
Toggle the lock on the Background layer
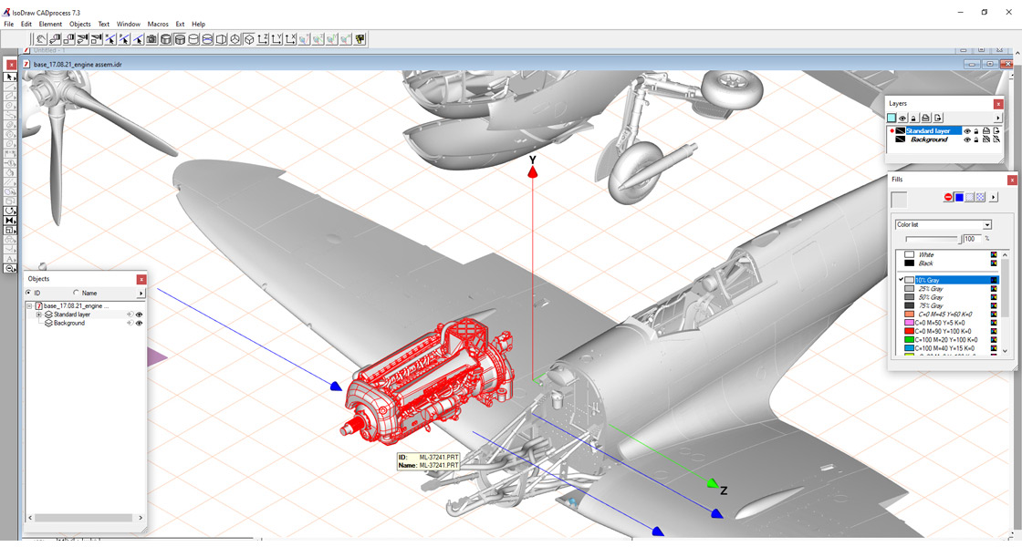coord(976,139)
